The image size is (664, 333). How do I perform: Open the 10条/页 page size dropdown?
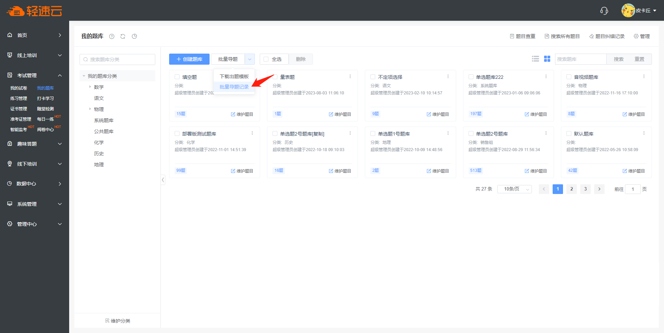[514, 189]
